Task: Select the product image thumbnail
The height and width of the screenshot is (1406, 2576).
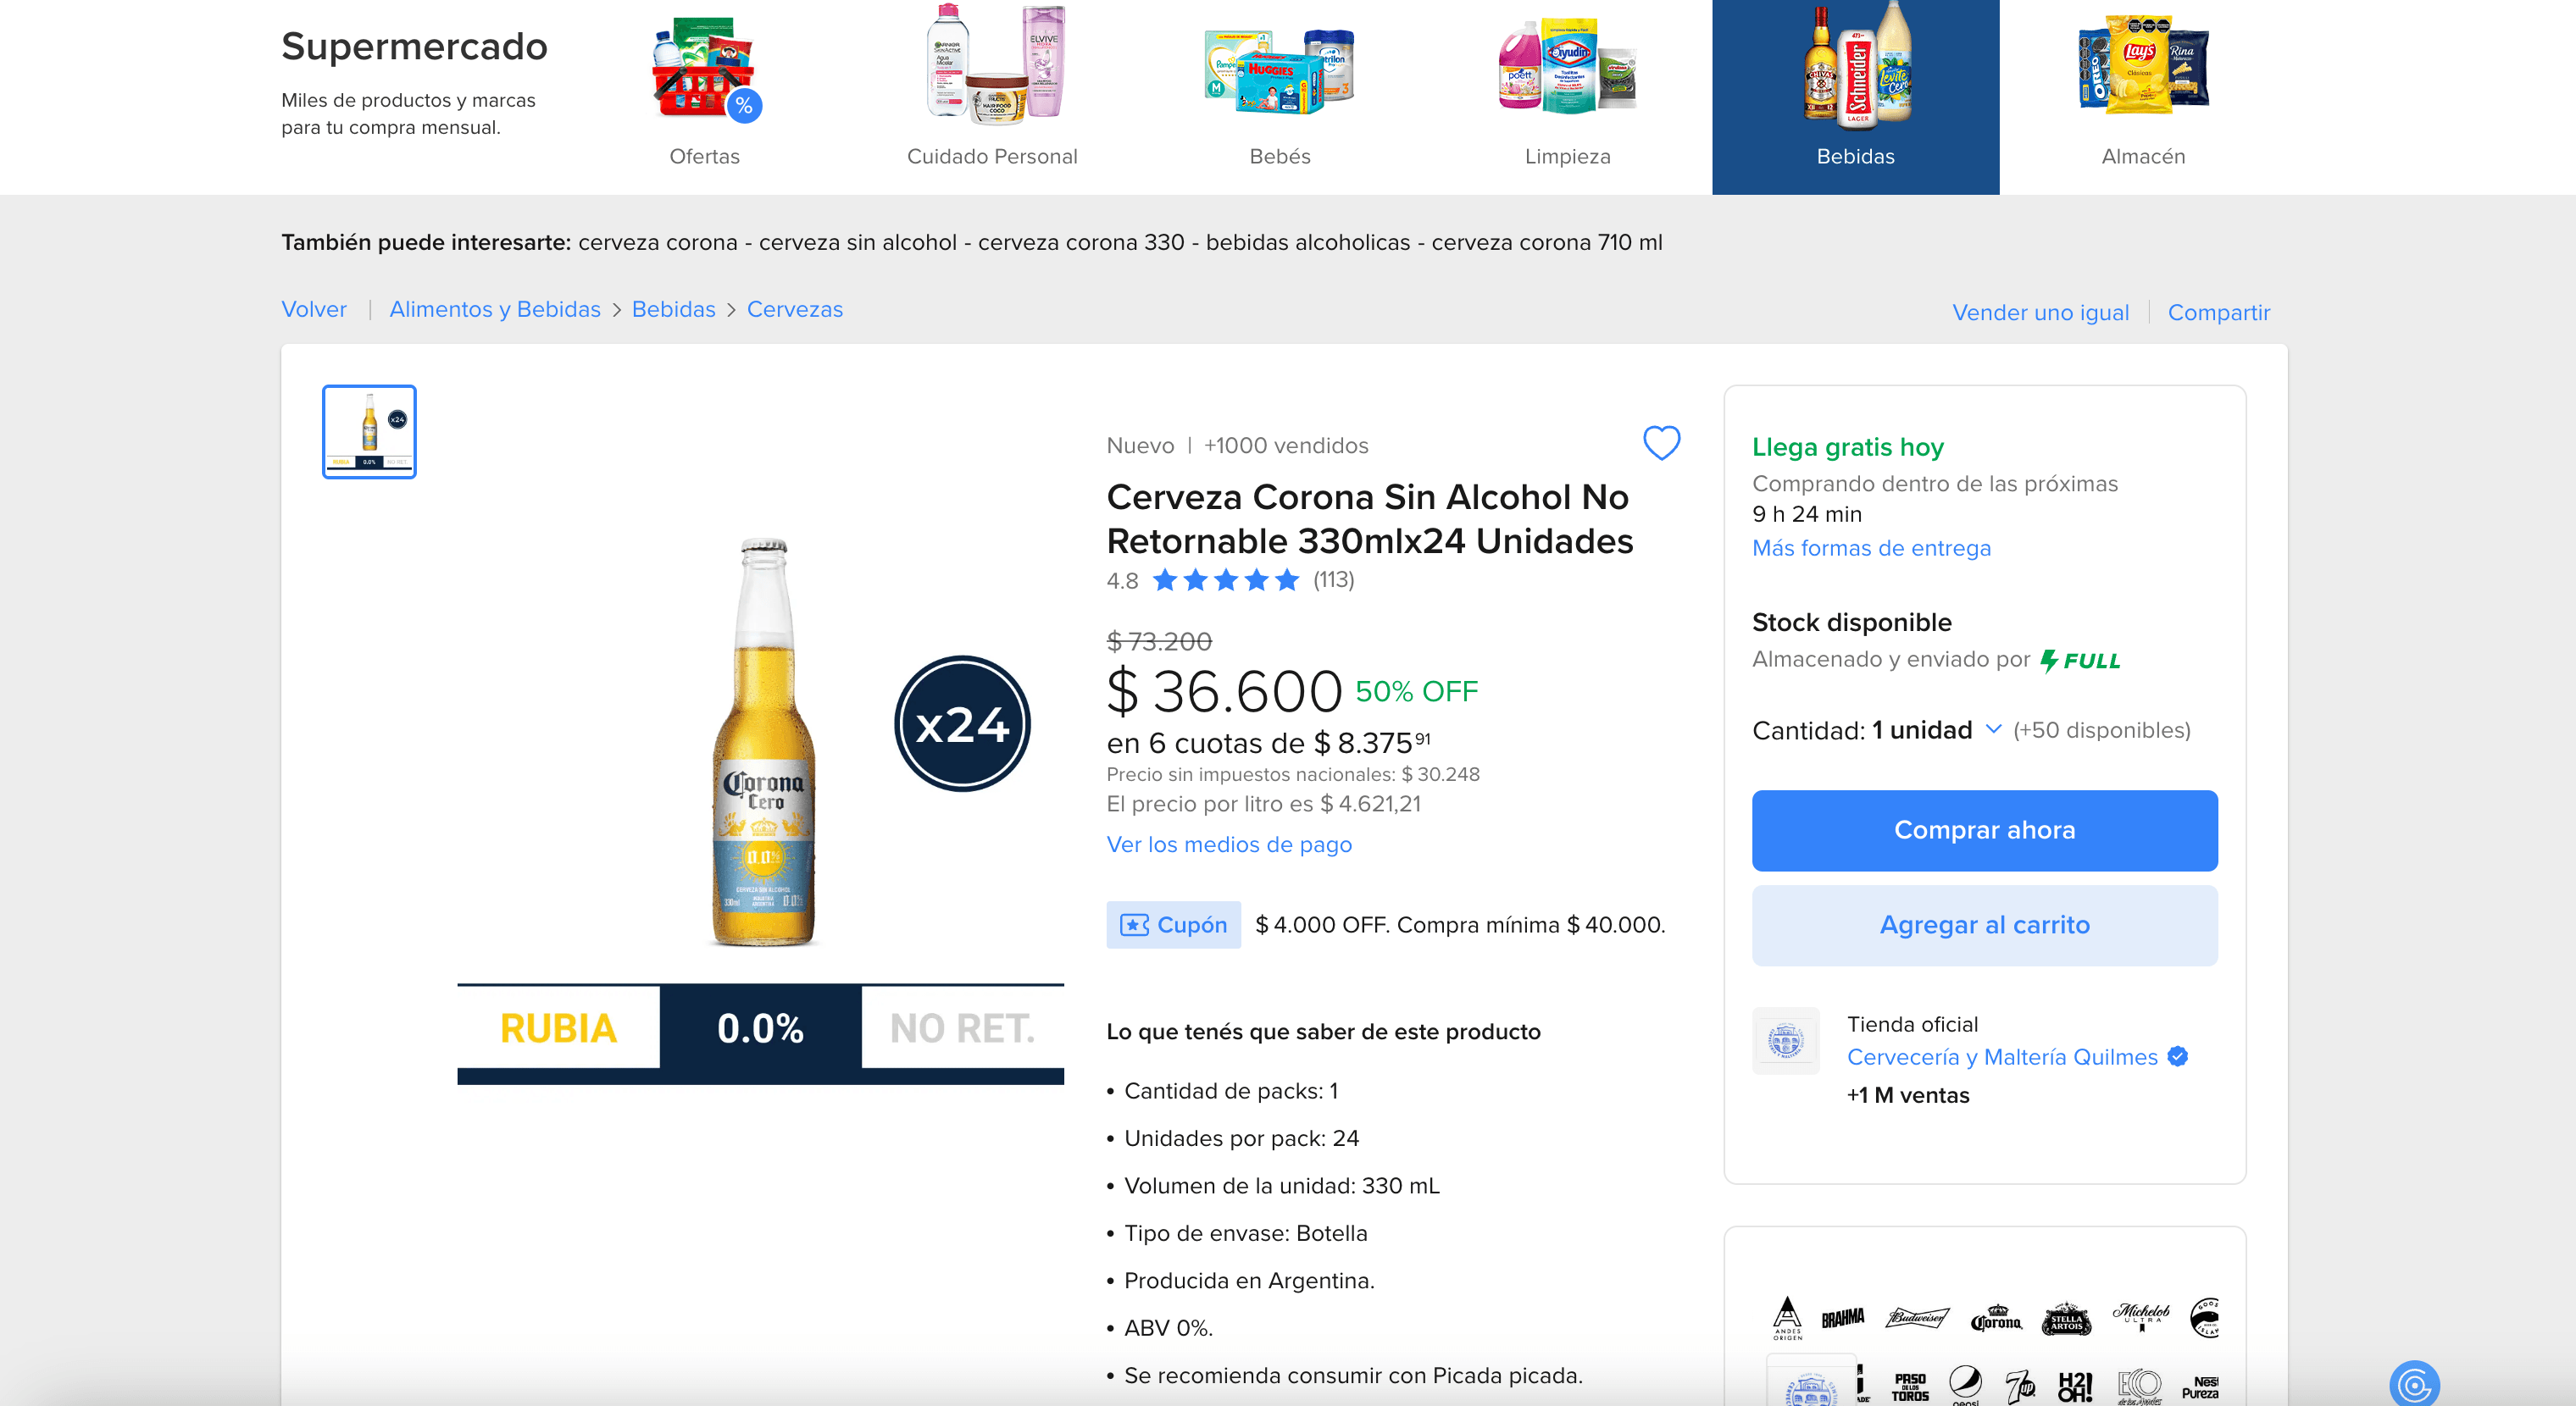Action: [x=369, y=432]
